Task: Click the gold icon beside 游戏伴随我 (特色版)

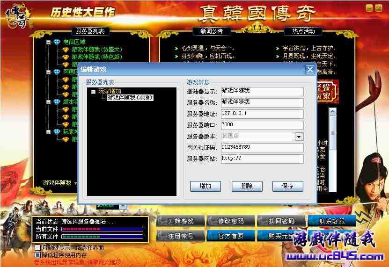Action: click(x=66, y=57)
